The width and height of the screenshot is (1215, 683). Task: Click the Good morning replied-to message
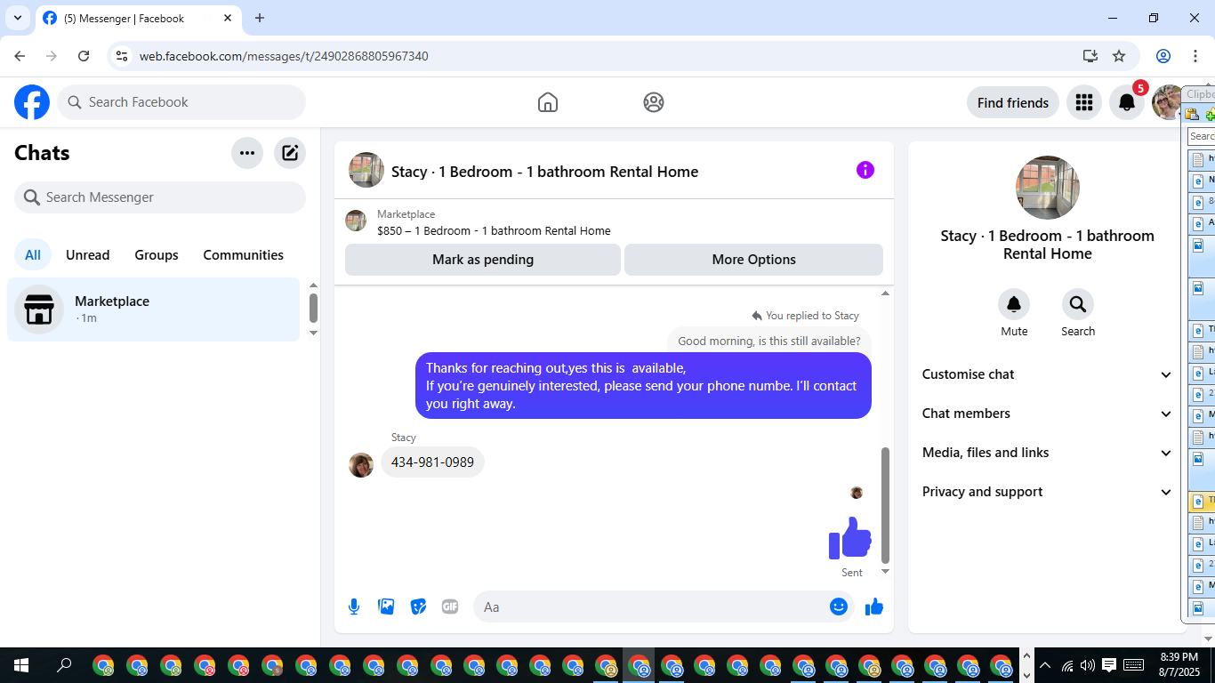769,341
